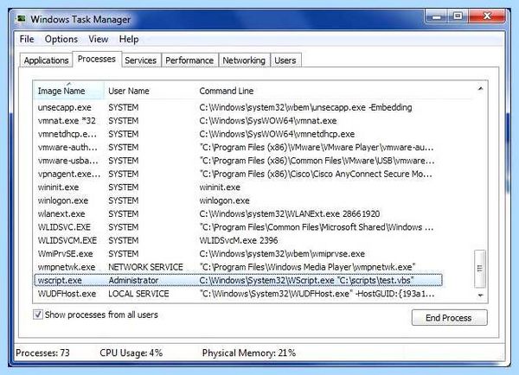
Task: Sort by Image Name column header
Action: [68, 91]
